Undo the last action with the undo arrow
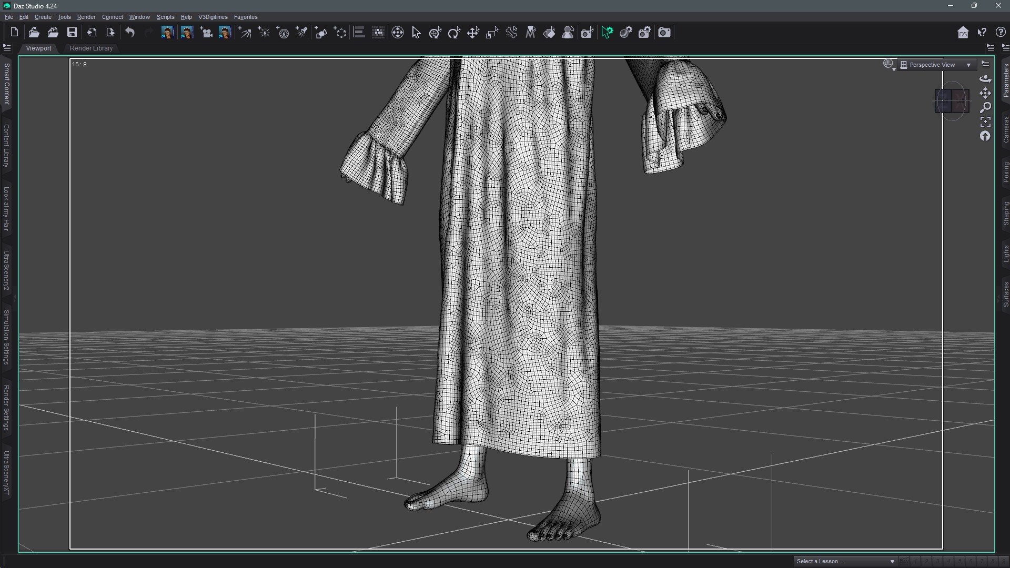The height and width of the screenshot is (568, 1010). [130, 33]
